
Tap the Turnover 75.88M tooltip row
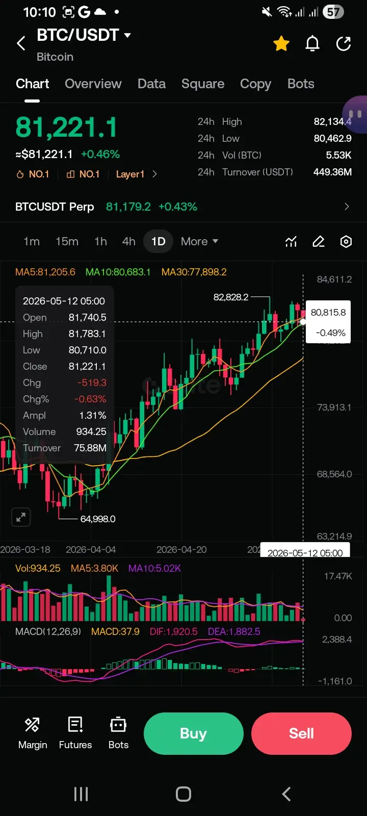coord(65,448)
